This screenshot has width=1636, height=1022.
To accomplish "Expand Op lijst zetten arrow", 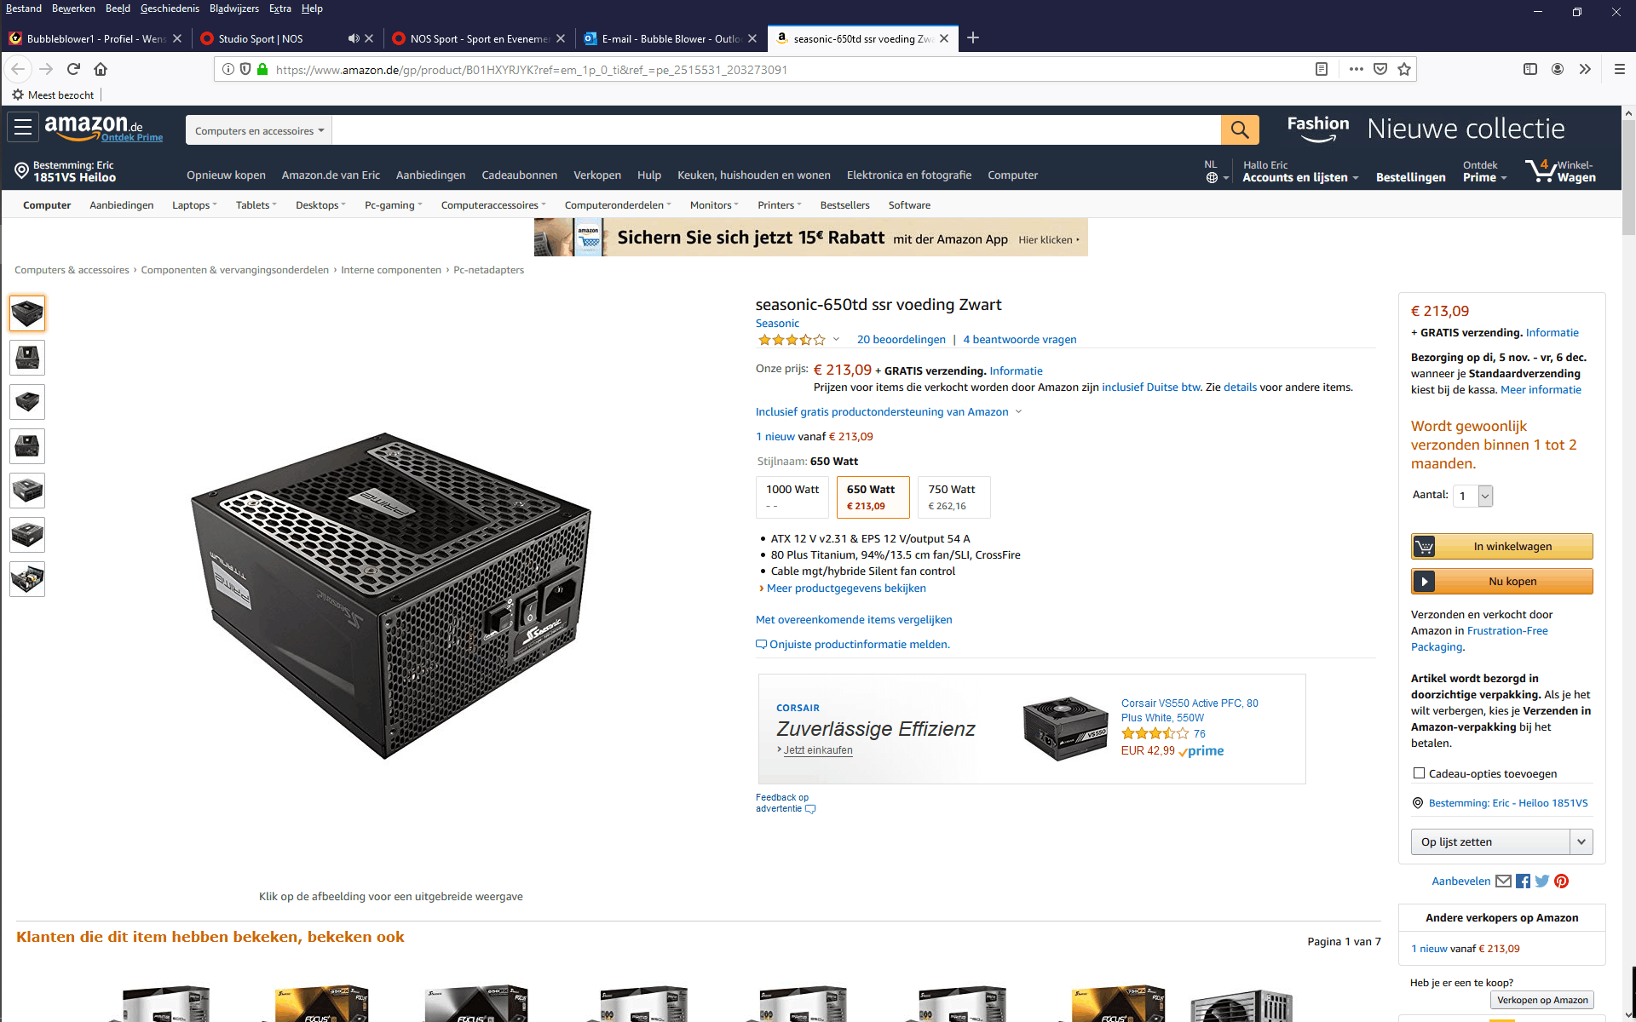I will pos(1581,841).
